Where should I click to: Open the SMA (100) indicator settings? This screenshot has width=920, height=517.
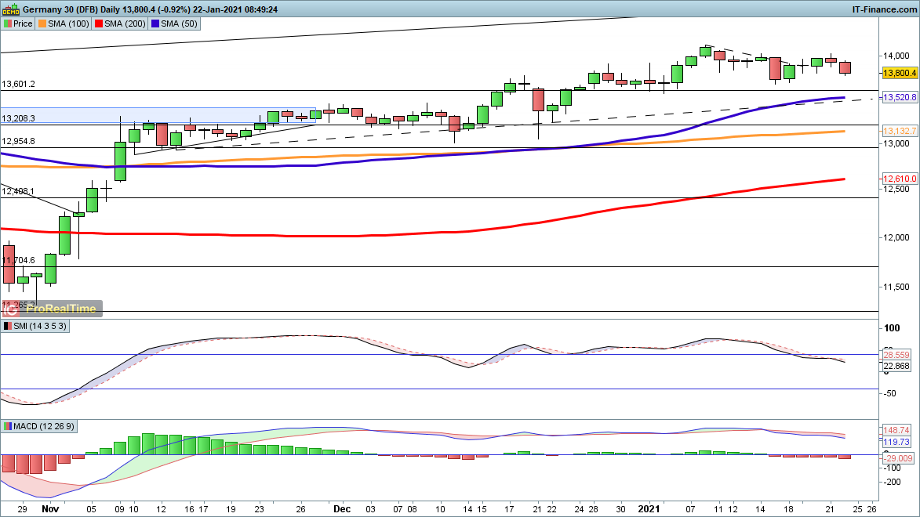[x=64, y=23]
